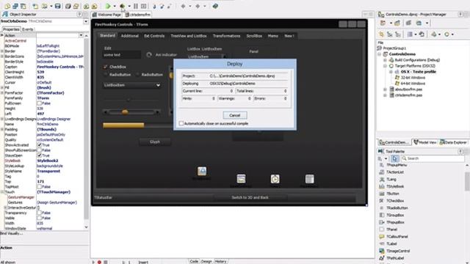Click the green circle icon in Project Manager toolbar
Screen dimensions: 470x264
click(447, 34)
